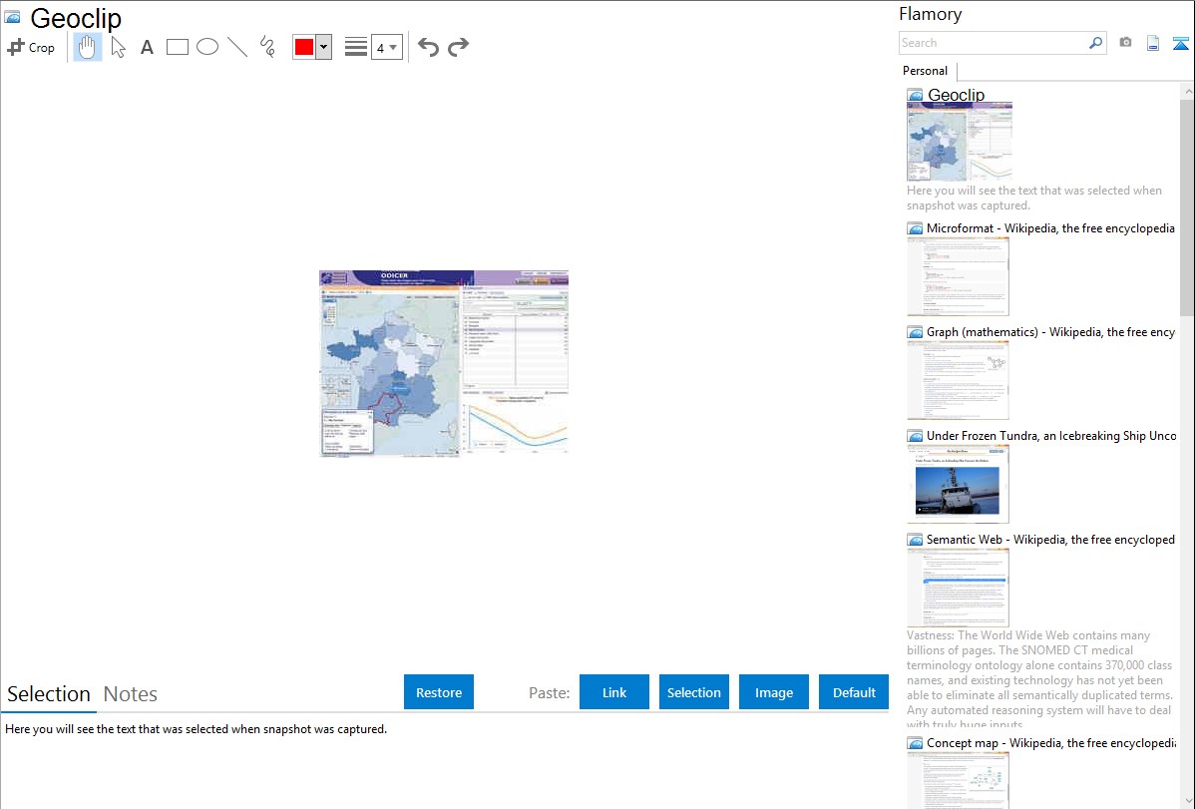Undo the last edit

pos(428,47)
